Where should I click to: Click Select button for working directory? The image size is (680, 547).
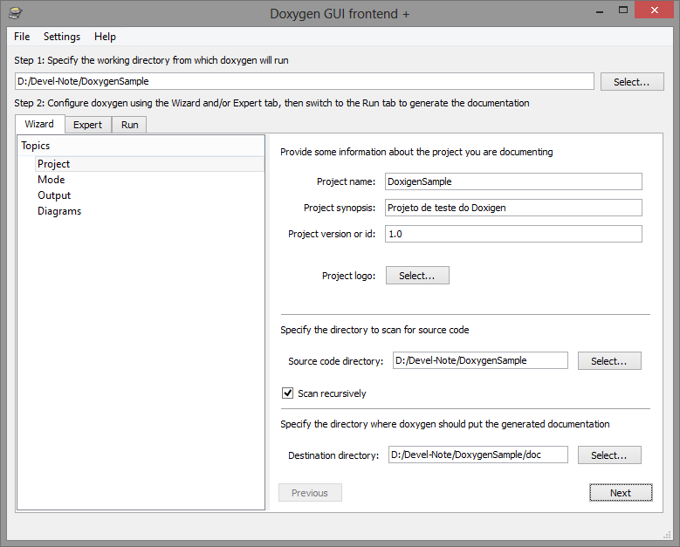[x=632, y=82]
